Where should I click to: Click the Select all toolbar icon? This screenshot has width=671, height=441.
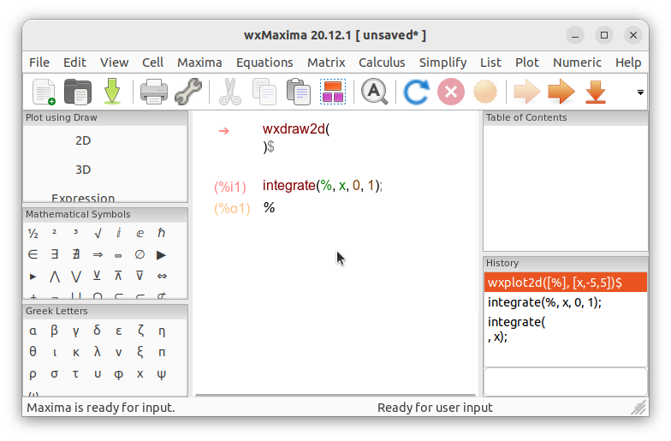point(332,92)
